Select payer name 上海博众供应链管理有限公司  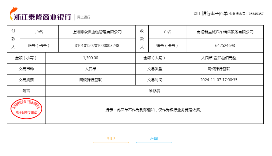(97, 32)
